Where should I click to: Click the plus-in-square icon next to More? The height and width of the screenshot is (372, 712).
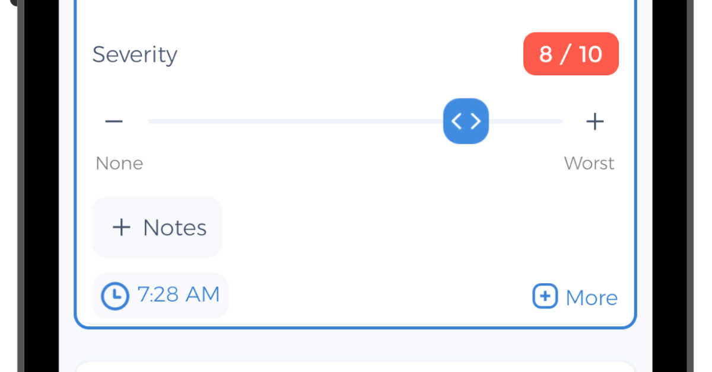click(x=545, y=296)
